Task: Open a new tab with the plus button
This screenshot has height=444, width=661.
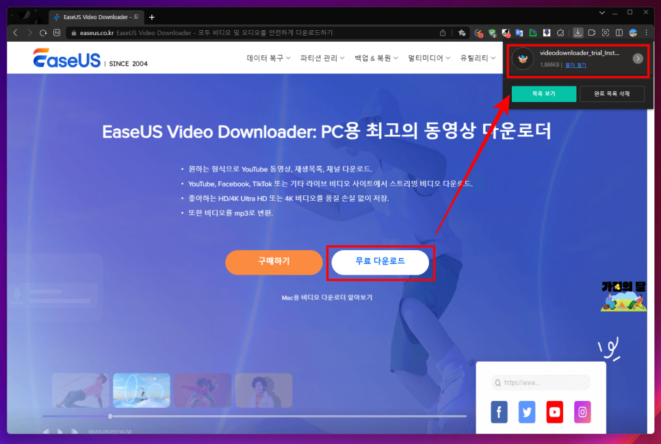Action: [x=152, y=17]
